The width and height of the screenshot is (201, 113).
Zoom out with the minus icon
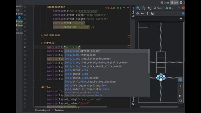click(180, 91)
